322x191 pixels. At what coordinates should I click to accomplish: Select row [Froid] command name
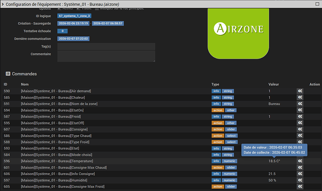click(x=51, y=116)
